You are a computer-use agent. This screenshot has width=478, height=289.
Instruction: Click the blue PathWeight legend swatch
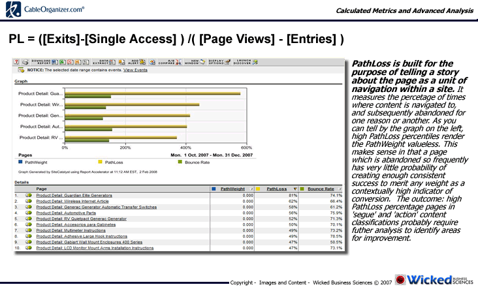19,160
